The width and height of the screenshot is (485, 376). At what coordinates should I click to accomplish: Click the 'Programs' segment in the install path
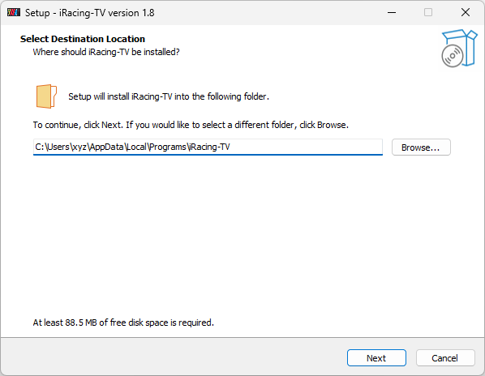(168, 147)
